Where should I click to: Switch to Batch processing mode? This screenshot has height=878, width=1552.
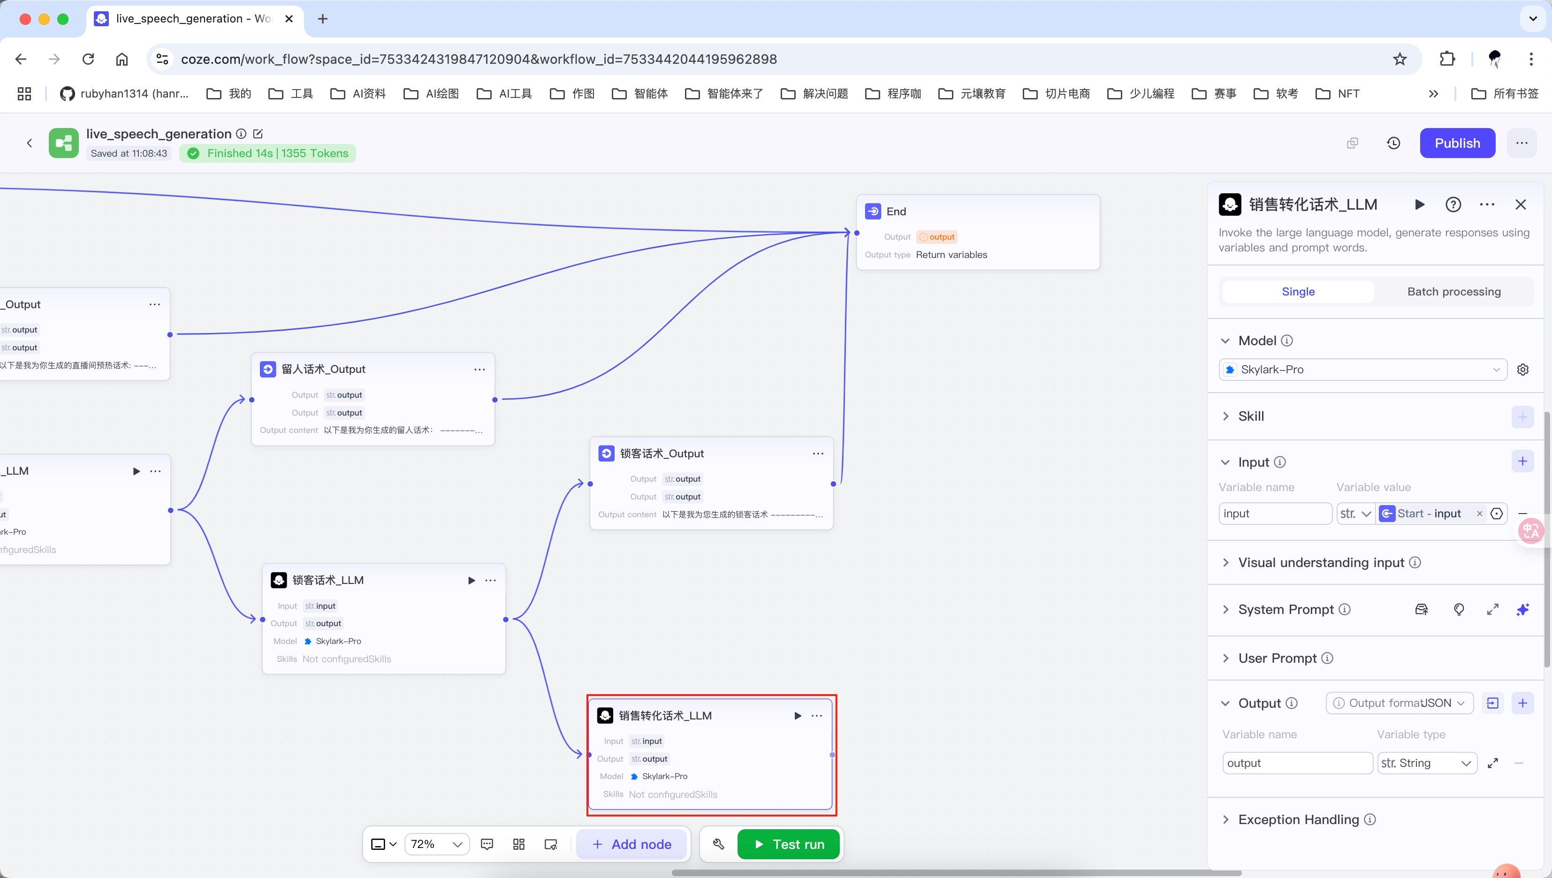click(1453, 292)
